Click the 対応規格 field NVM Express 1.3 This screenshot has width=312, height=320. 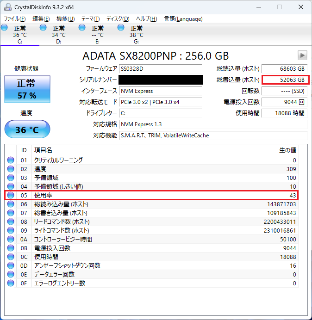click(x=213, y=124)
